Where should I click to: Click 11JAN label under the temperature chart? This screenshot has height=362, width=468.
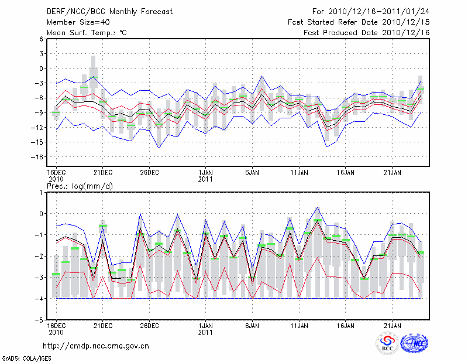point(299,172)
